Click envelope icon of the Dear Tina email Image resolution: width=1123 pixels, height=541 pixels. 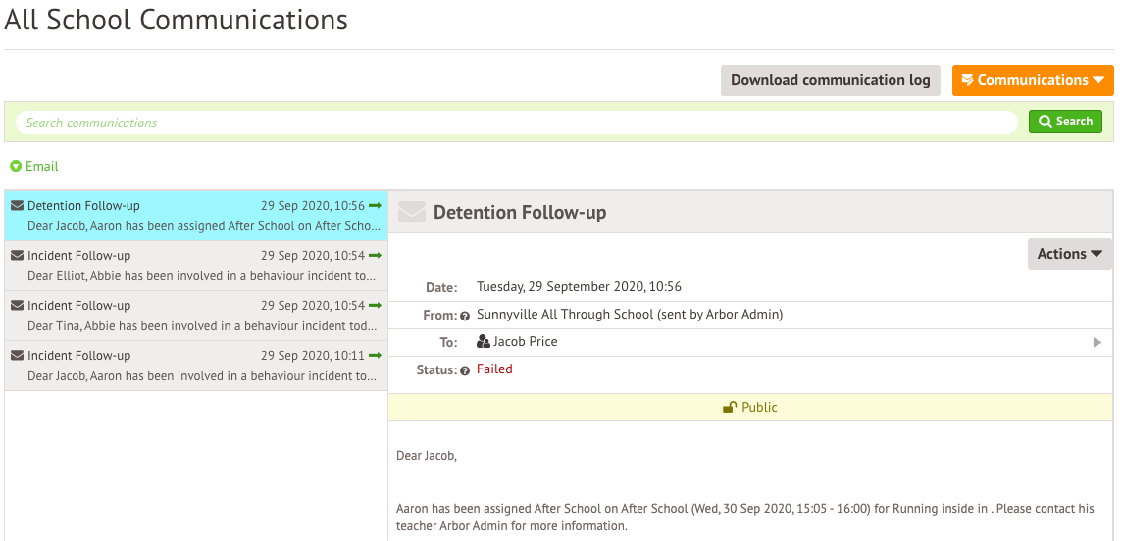pyautogui.click(x=17, y=306)
